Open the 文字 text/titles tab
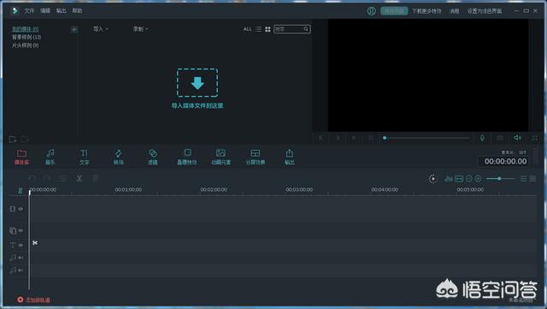The height and width of the screenshot is (309, 547). [x=84, y=157]
